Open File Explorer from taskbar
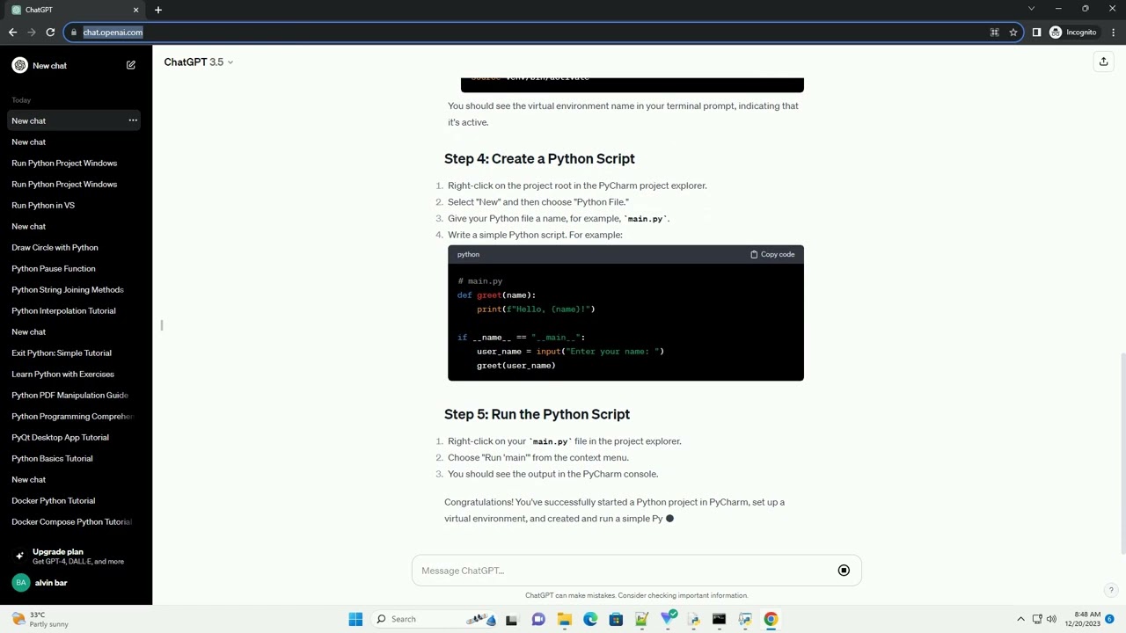 [x=564, y=619]
